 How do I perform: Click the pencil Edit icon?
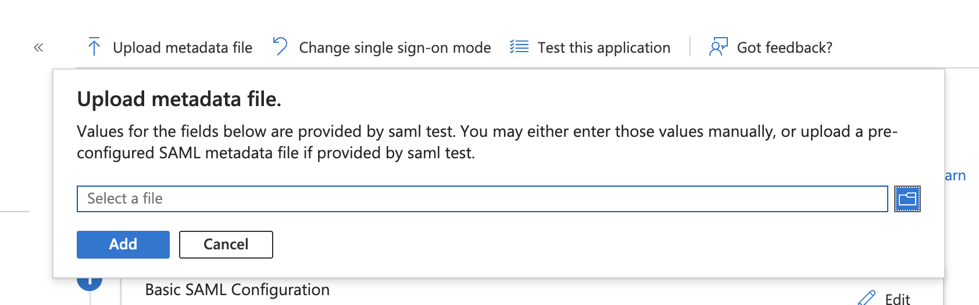(x=867, y=298)
